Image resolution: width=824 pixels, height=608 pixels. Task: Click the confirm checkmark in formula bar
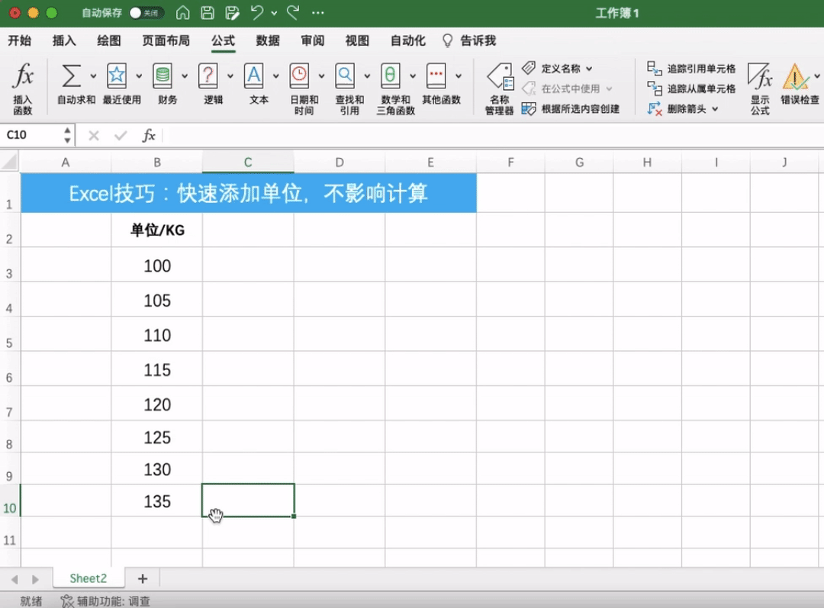click(121, 136)
